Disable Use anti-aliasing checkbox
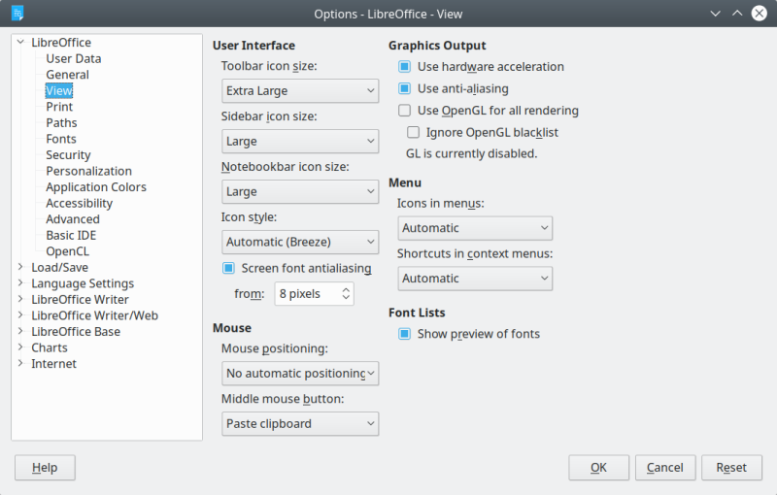This screenshot has height=495, width=777. coord(404,88)
